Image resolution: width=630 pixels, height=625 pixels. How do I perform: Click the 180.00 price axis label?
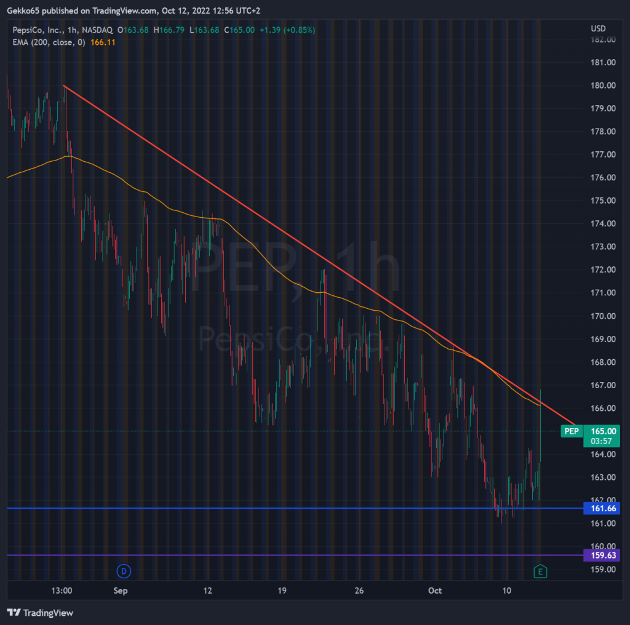(604, 86)
